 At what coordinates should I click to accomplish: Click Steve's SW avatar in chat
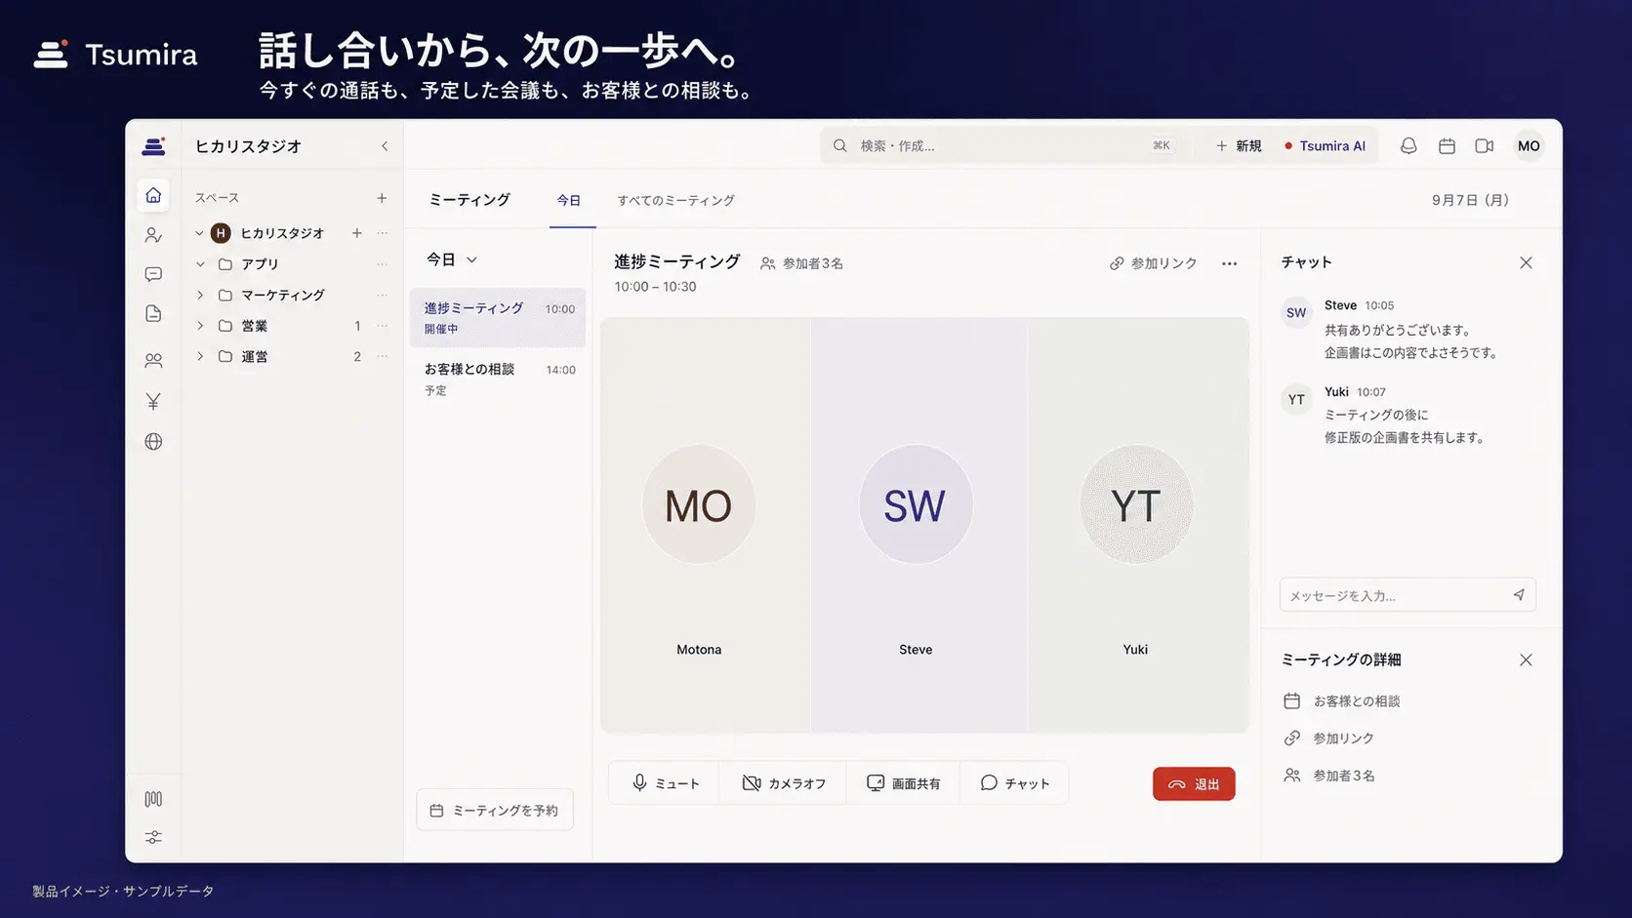[1296, 313]
